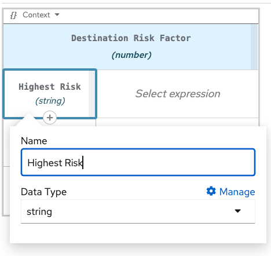Image resolution: width=271 pixels, height=256 pixels.
Task: Click the Select expression cell
Action: pyautogui.click(x=177, y=94)
